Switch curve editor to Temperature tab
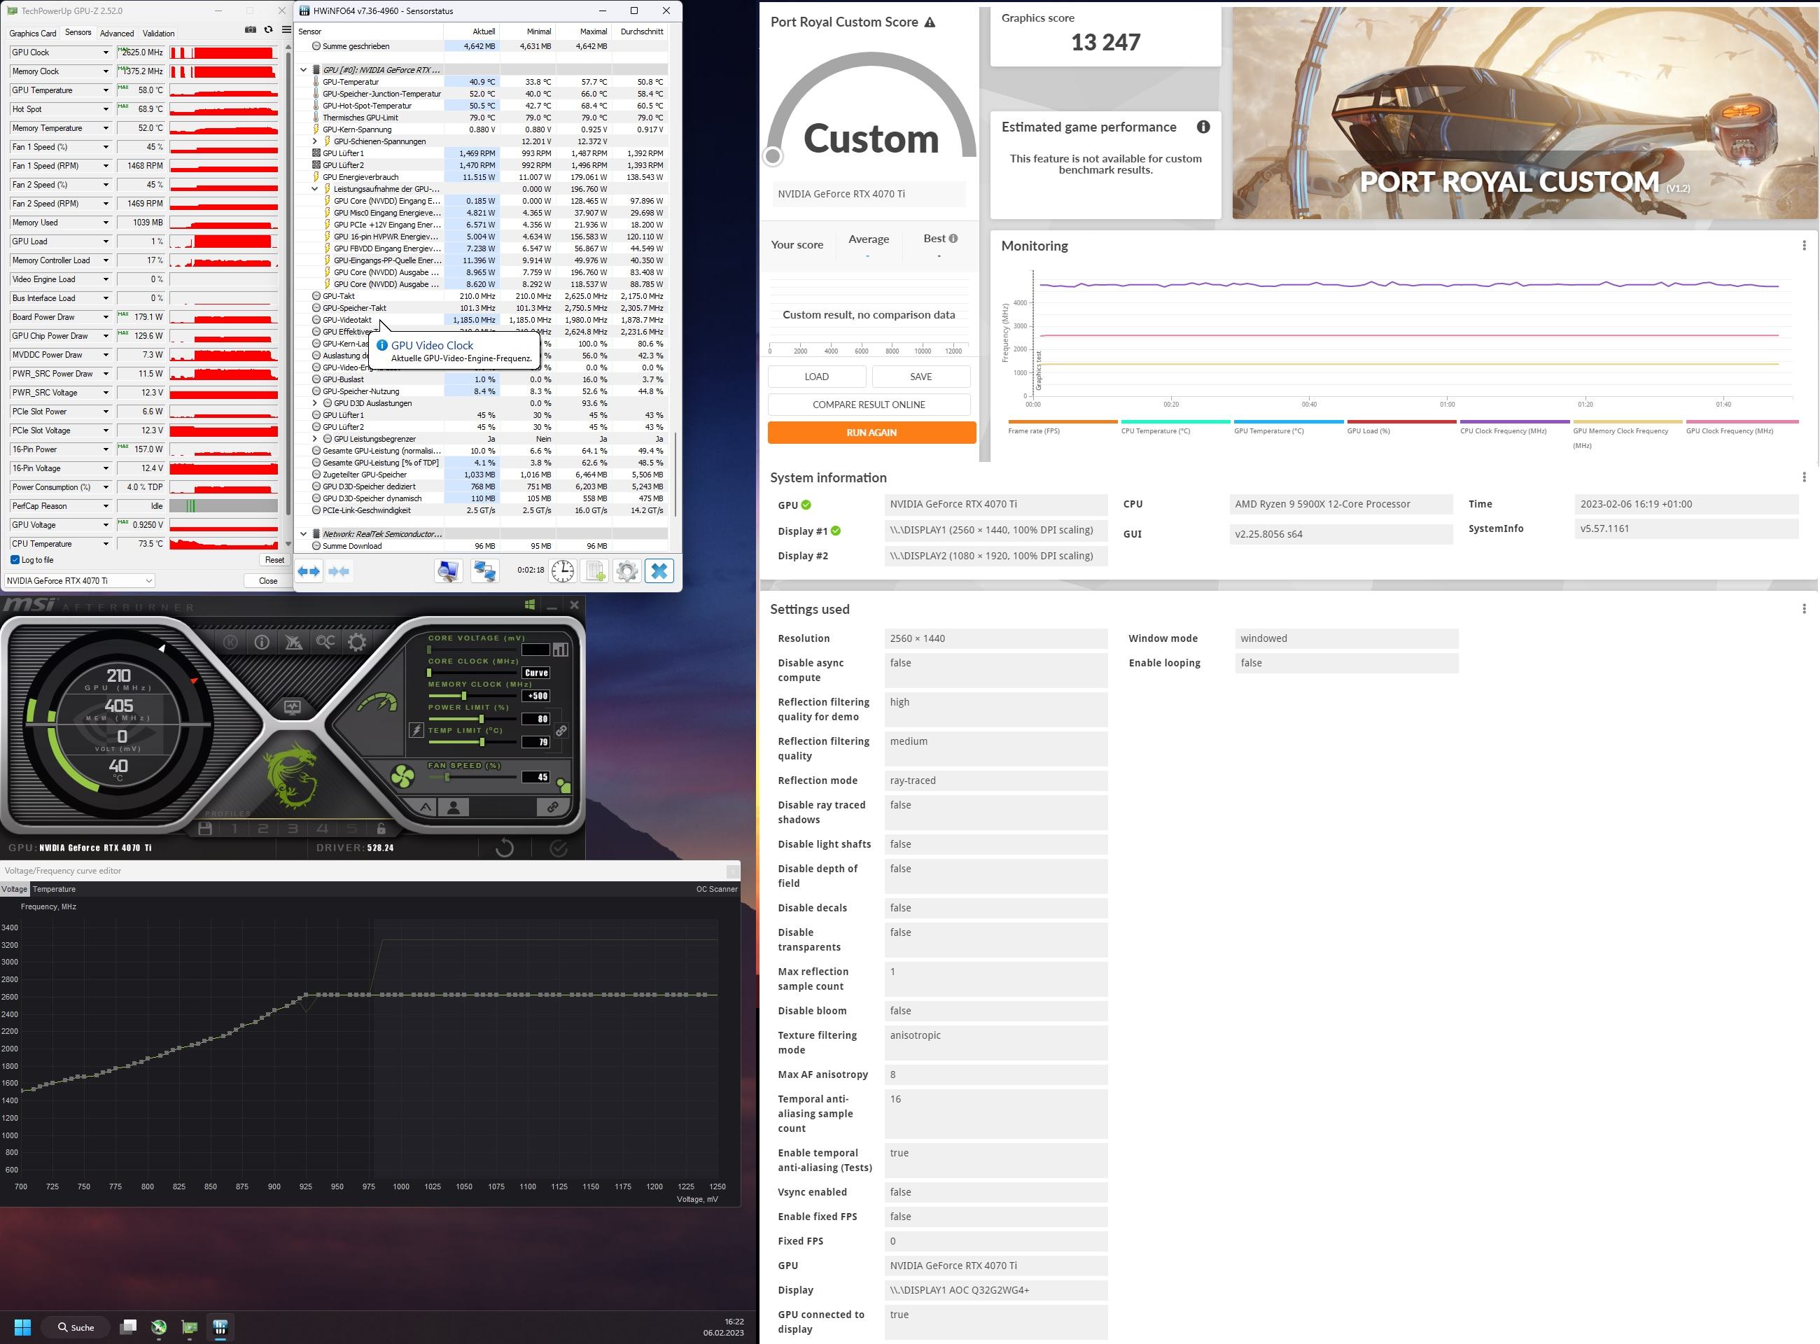Screen dimensions: 1820x1344 pyautogui.click(x=54, y=889)
